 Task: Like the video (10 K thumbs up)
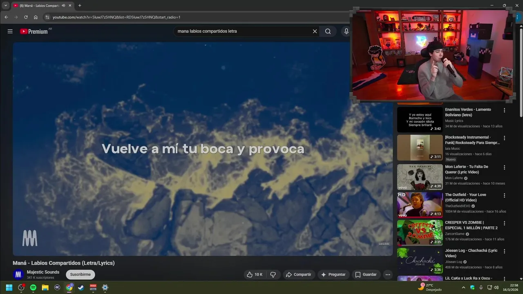tap(255, 274)
